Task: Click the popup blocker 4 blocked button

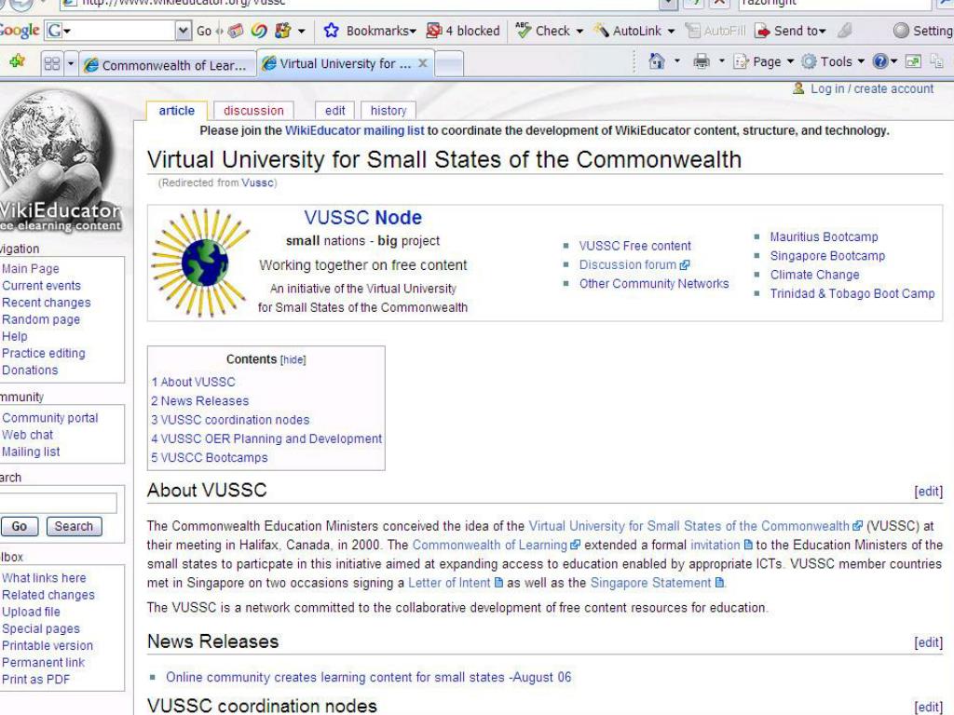Action: [x=462, y=31]
